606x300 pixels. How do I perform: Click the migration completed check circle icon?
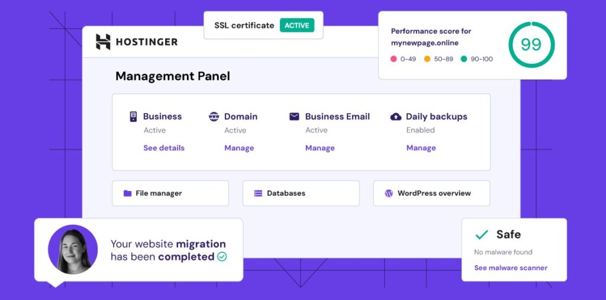[222, 257]
